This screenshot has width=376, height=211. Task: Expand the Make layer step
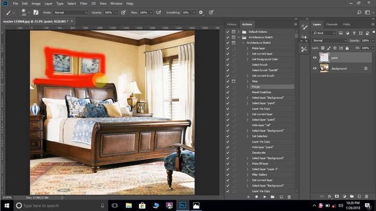tap(247, 48)
